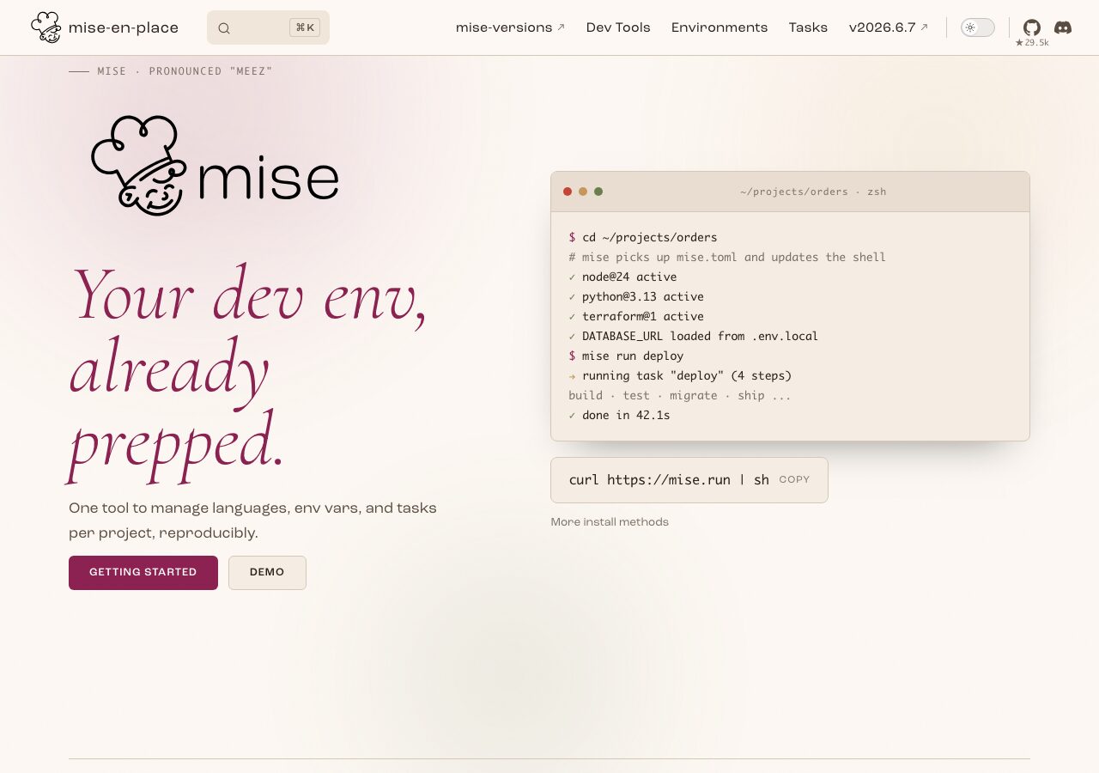Image resolution: width=1099 pixels, height=773 pixels.
Task: Toggle the light/dark theme switch
Action: pyautogui.click(x=978, y=27)
